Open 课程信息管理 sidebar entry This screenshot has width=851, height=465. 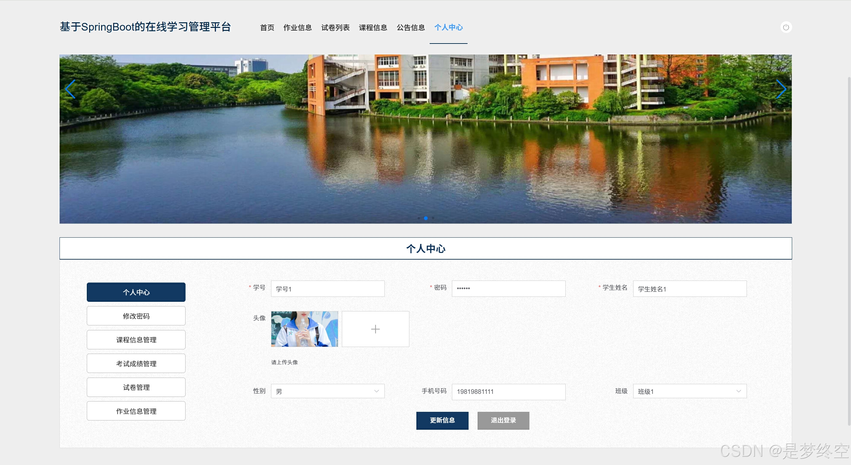136,340
